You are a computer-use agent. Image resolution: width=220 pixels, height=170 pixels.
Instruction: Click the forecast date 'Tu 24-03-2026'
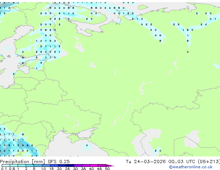146,162
